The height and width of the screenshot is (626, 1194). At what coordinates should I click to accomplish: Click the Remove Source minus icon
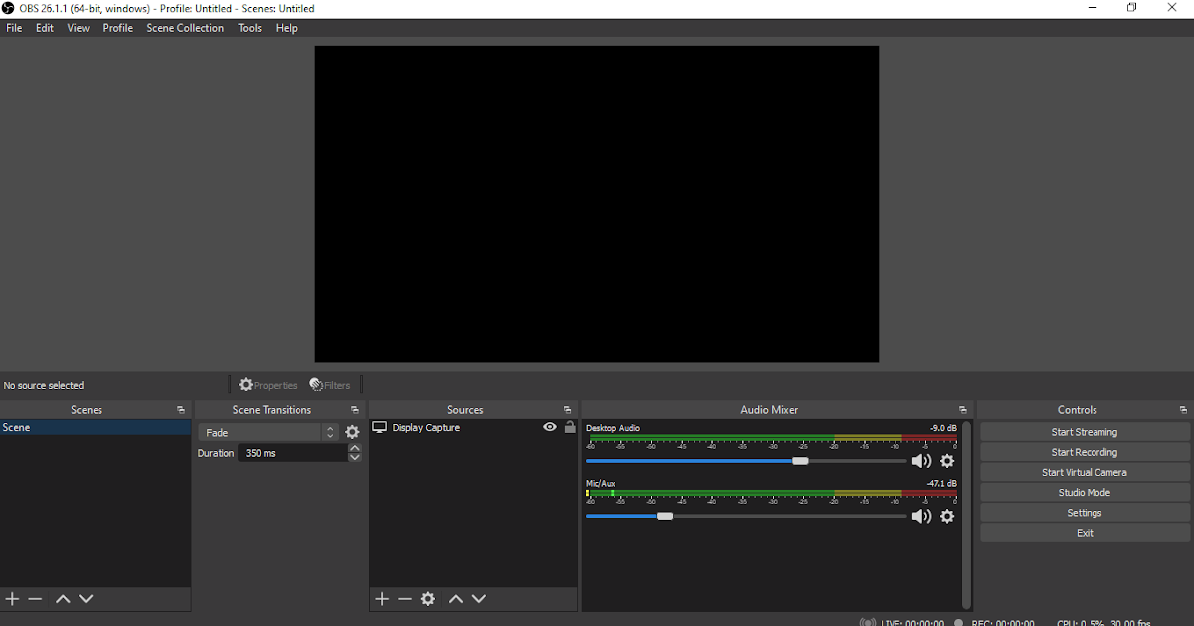(x=404, y=599)
